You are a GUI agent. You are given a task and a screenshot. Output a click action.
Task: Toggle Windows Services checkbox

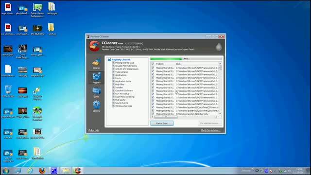click(113, 106)
